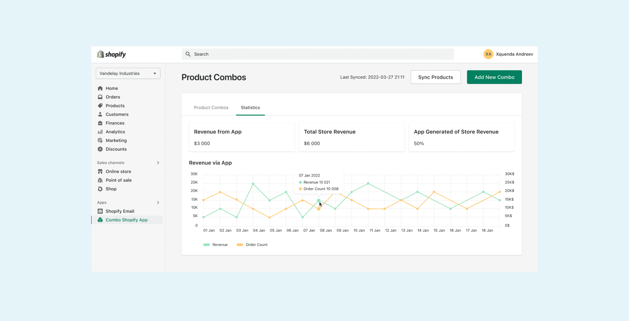Click the Add New Combo button

coord(494,77)
